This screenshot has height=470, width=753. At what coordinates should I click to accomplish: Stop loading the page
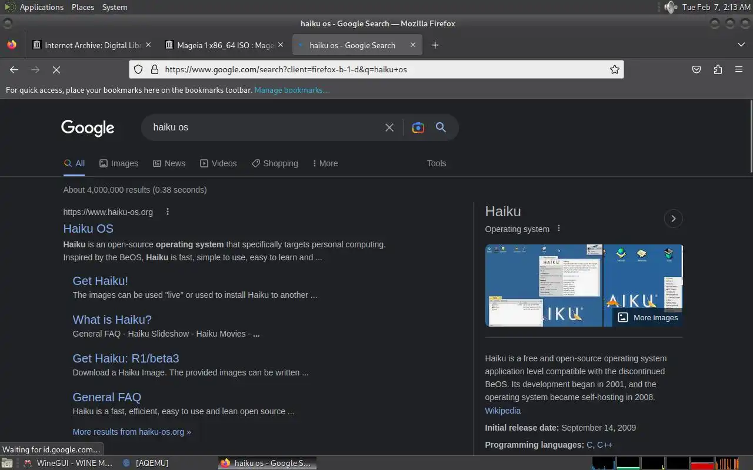pyautogui.click(x=56, y=70)
